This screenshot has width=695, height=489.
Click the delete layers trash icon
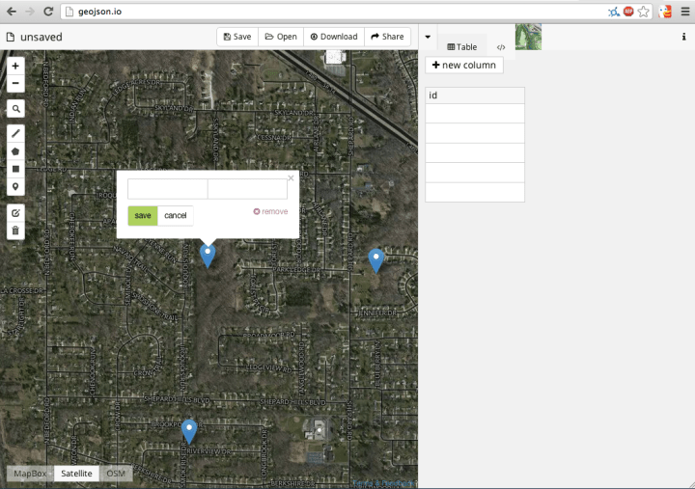[x=15, y=231]
